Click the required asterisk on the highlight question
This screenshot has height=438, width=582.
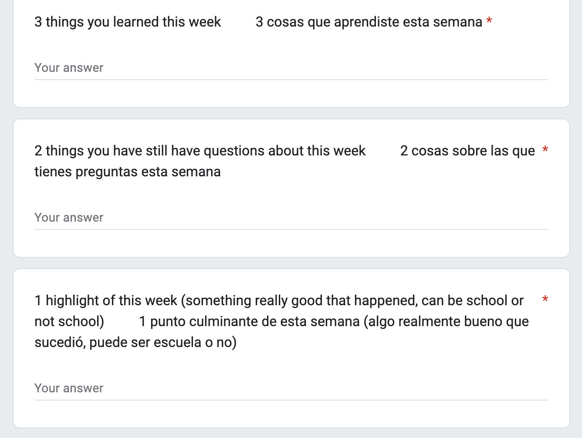(545, 300)
